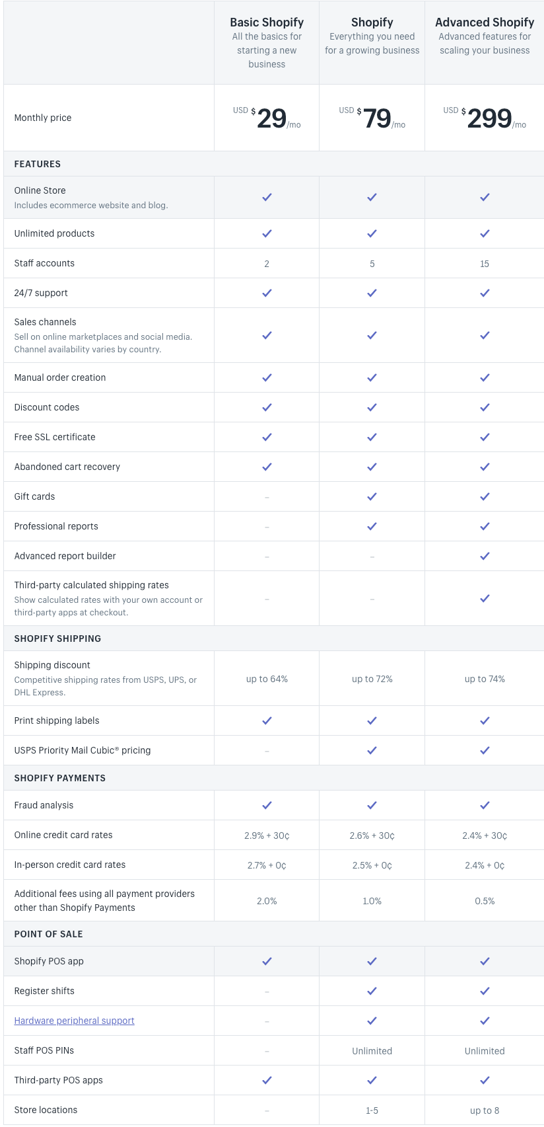
Task: Select the Basic Shopify plan heading
Action: [x=267, y=22]
